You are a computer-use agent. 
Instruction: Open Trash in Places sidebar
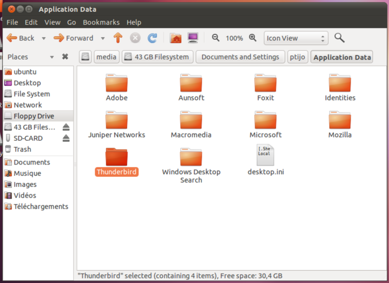tap(38, 149)
